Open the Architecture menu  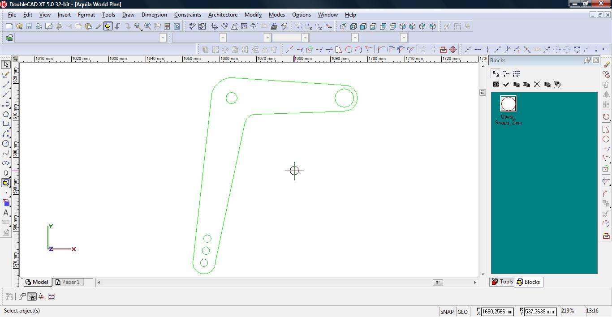223,15
